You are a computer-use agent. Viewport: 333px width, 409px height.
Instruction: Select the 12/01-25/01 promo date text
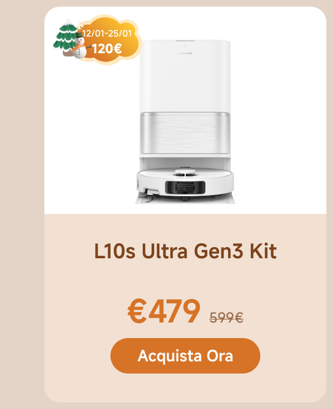tap(107, 34)
